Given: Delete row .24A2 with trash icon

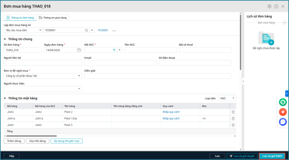Looking at the screenshot, I should [x=233, y=112].
